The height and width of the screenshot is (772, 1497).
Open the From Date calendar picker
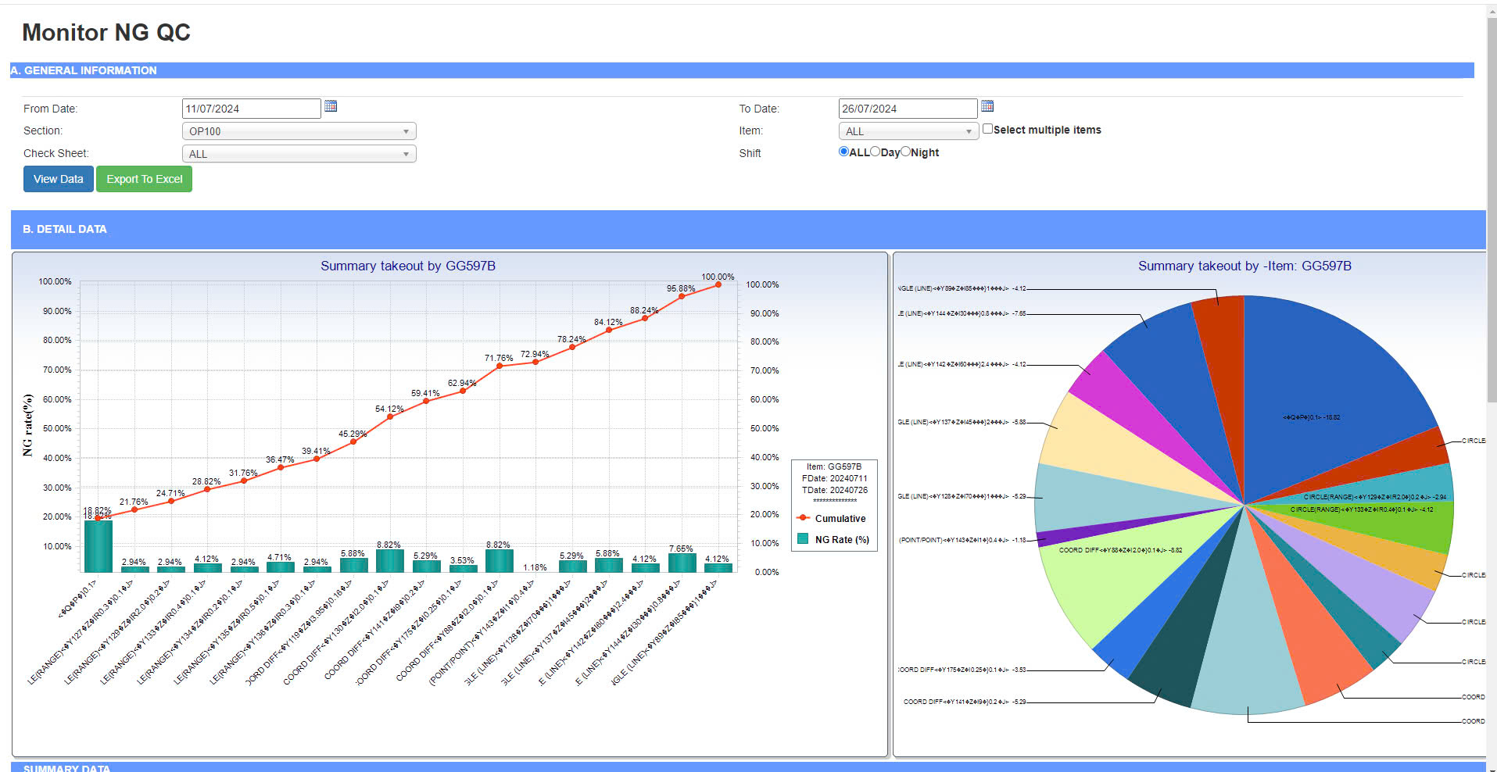tap(331, 106)
